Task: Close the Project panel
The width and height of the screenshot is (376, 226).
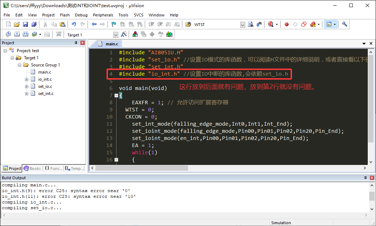Action: [x=83, y=42]
